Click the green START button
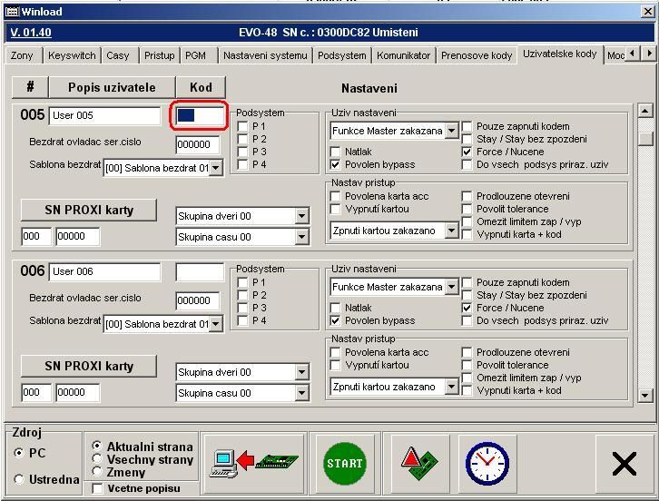 342,464
